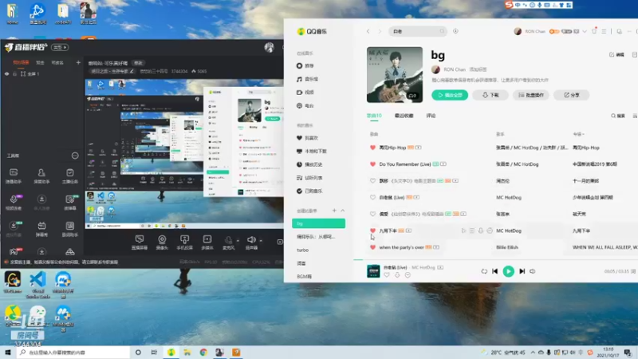Toggle the lock icon for the 全屏1 source
Screen dimensions: 638x359
pyautogui.click(x=14, y=74)
